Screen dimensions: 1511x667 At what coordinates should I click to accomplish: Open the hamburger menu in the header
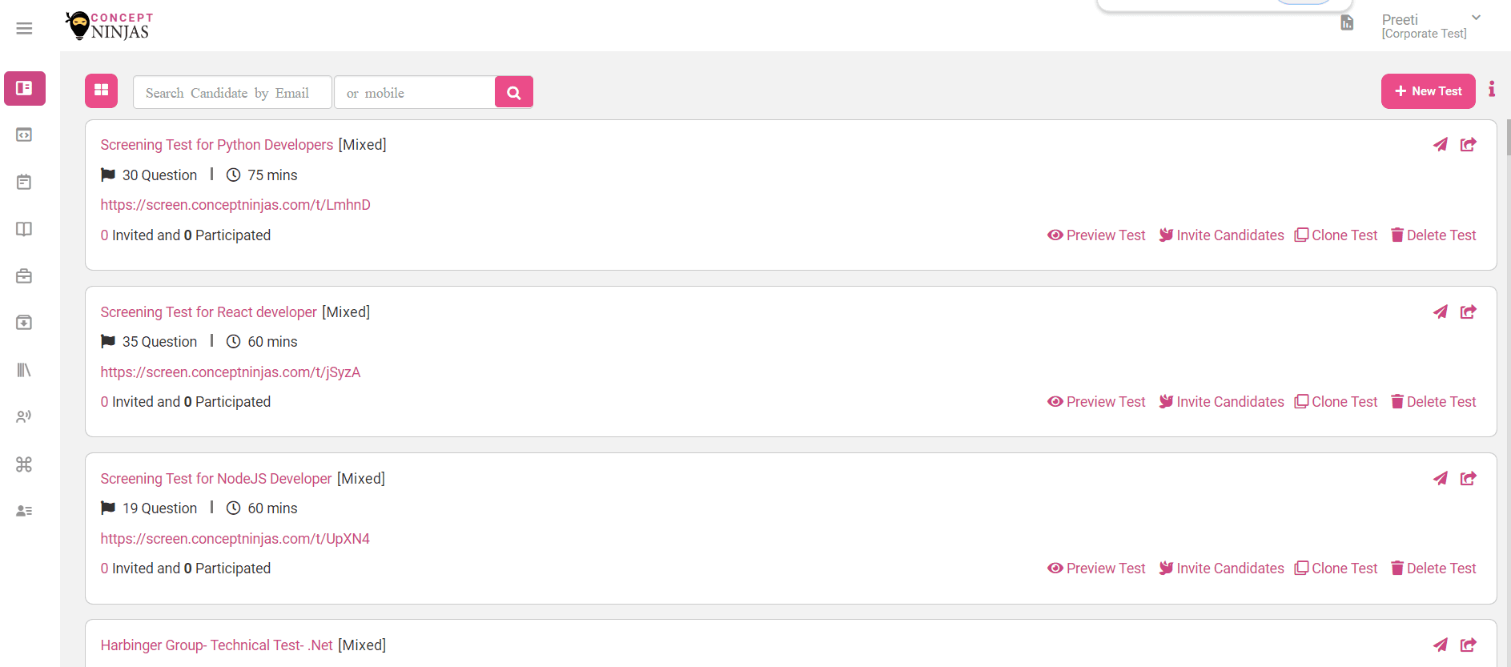click(x=25, y=29)
